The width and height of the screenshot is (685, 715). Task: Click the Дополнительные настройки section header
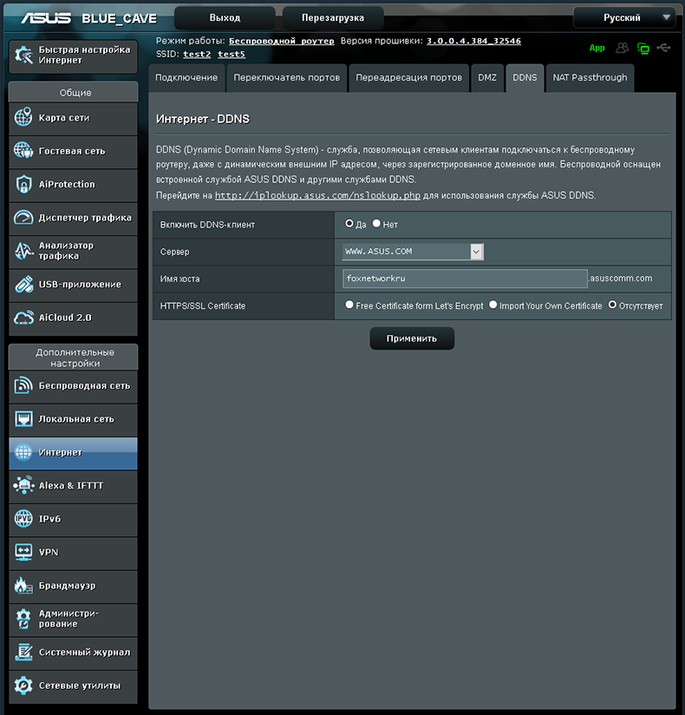click(x=74, y=357)
